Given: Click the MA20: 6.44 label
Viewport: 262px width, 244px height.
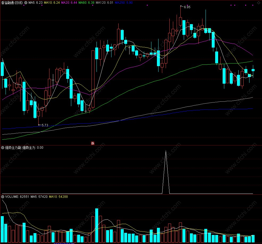Looking at the screenshot, I should coord(69,3).
